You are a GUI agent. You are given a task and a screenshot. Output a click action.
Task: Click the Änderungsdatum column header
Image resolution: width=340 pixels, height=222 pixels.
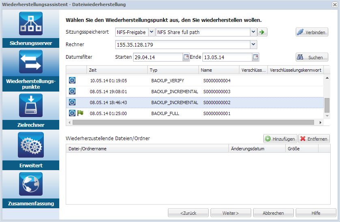[x=257, y=149]
